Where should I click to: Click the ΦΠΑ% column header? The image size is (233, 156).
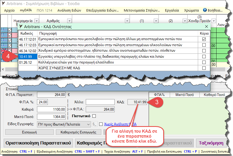159,95
